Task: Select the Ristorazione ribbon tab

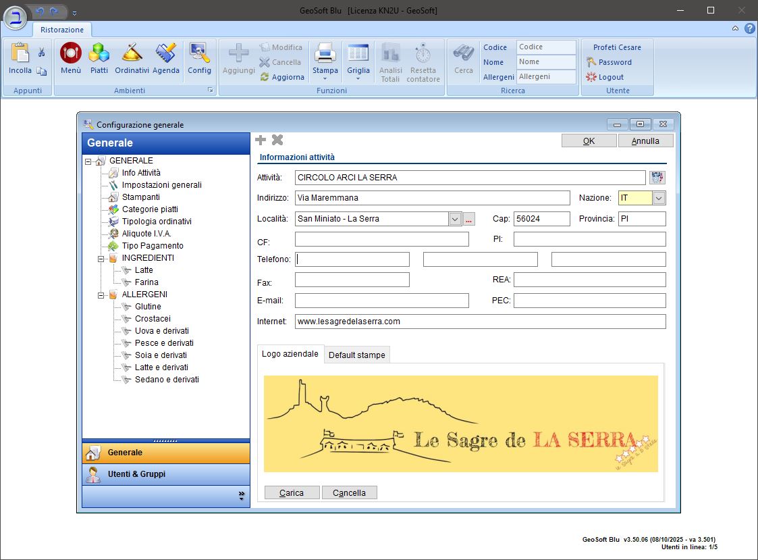Action: [x=62, y=30]
